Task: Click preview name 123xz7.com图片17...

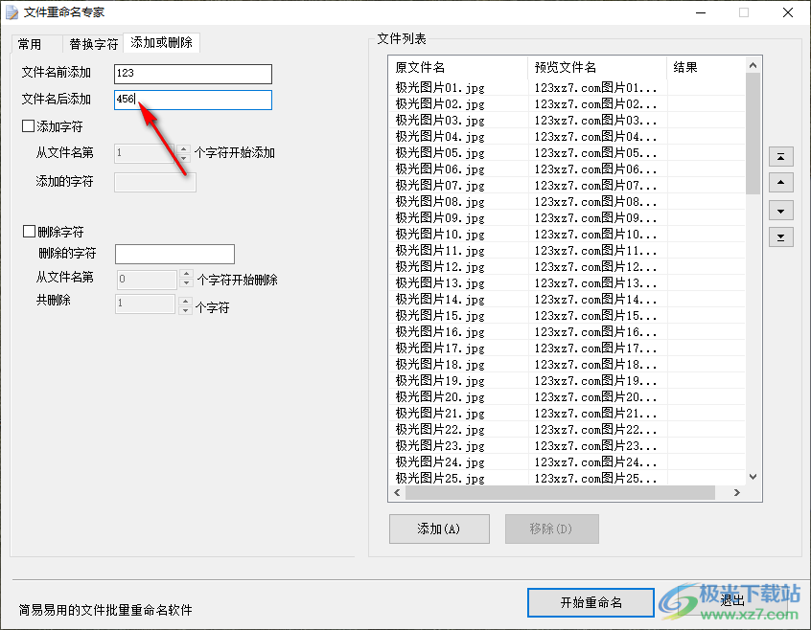Action: coord(595,349)
